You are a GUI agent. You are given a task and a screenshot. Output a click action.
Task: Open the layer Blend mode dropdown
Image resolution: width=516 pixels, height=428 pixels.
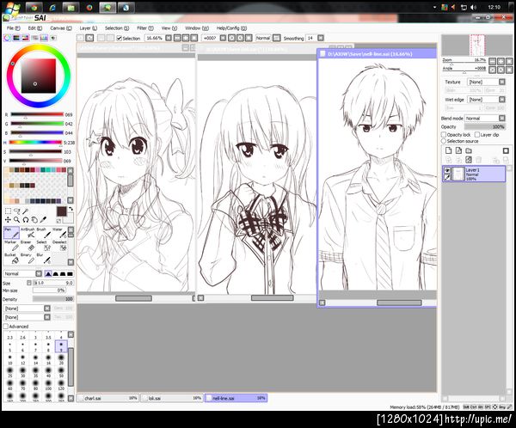pyautogui.click(x=485, y=118)
